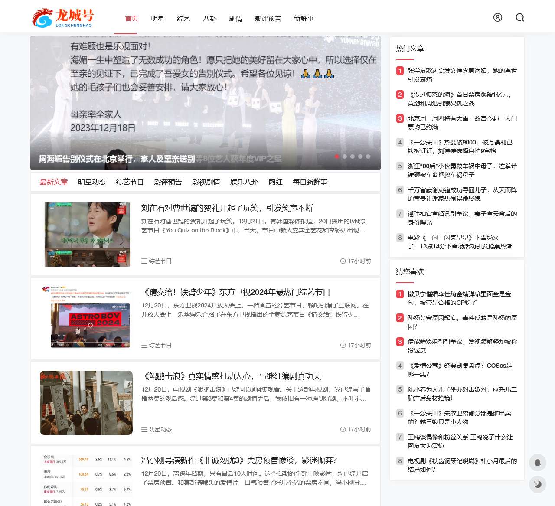Viewport: 555px width, 506px height.
Task: Open hot article 电影《一闪一闪亮星星》下雪场火了
Action: pos(460,242)
